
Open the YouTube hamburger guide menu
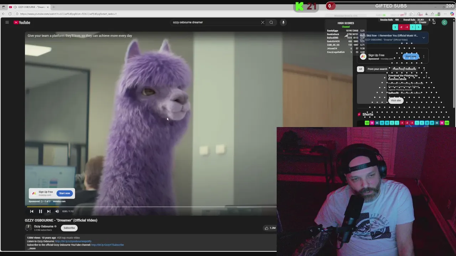click(7, 22)
